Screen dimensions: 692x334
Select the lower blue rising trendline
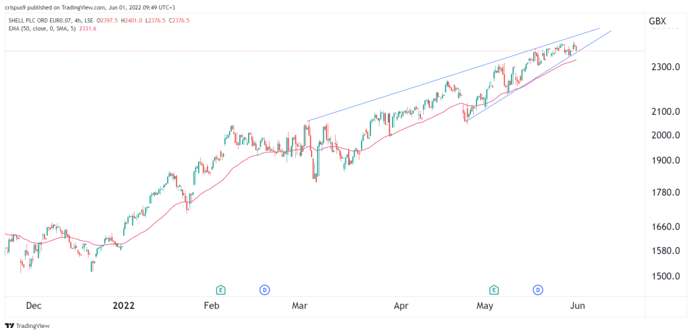click(539, 77)
